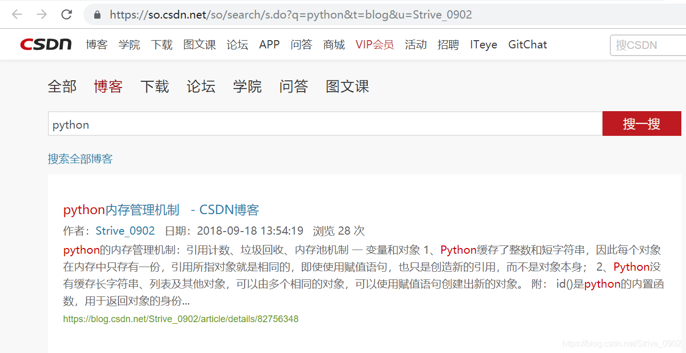Switch to the 图文课 search tab
This screenshot has height=353, width=686.
[x=348, y=86]
